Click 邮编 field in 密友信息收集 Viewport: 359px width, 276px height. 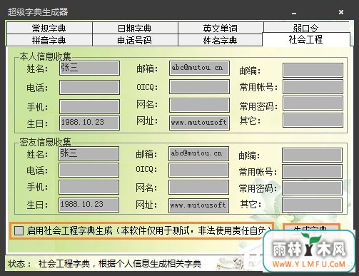click(x=313, y=155)
